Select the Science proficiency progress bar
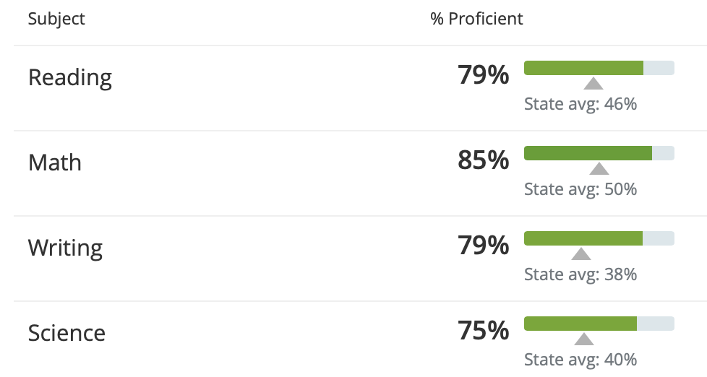707x377 pixels. click(599, 324)
